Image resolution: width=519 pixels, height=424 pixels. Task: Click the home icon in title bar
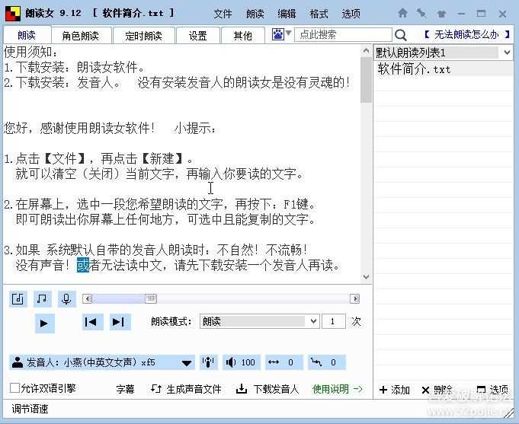tap(402, 13)
